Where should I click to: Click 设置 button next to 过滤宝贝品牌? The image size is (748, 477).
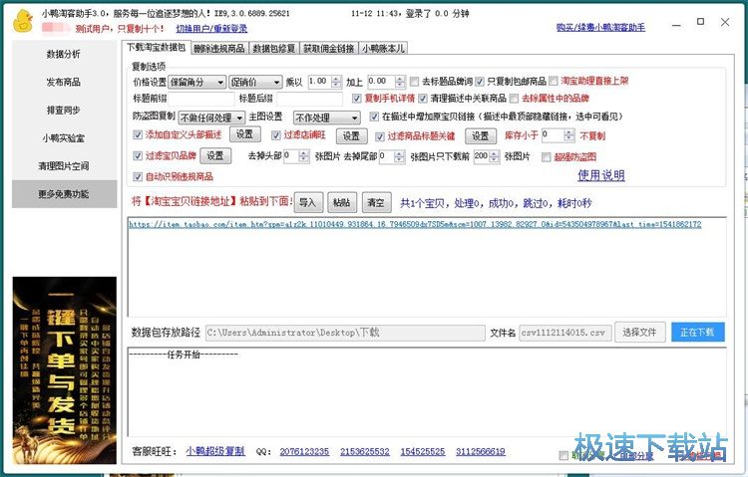tap(215, 155)
